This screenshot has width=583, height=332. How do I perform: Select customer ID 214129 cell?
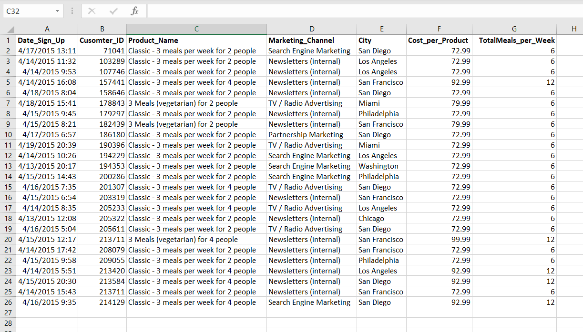click(102, 302)
